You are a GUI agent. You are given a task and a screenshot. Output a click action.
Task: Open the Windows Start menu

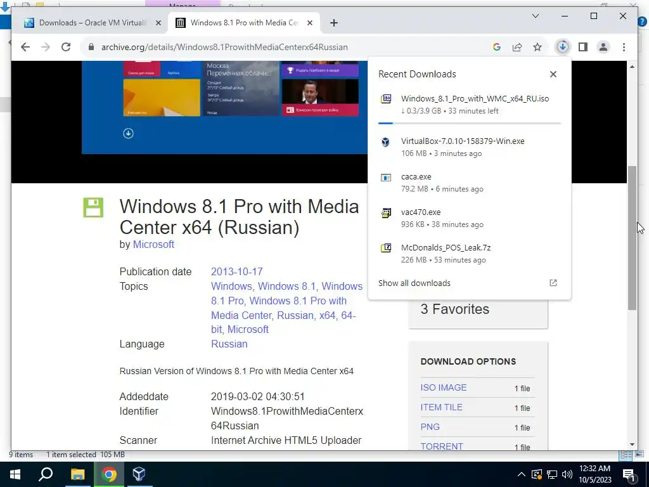(x=15, y=474)
